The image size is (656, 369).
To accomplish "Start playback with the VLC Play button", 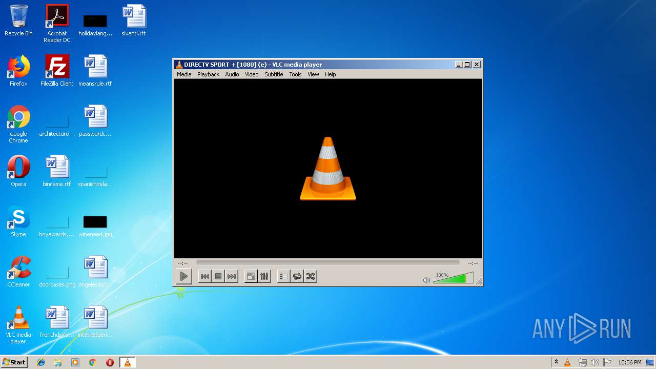I will (183, 276).
